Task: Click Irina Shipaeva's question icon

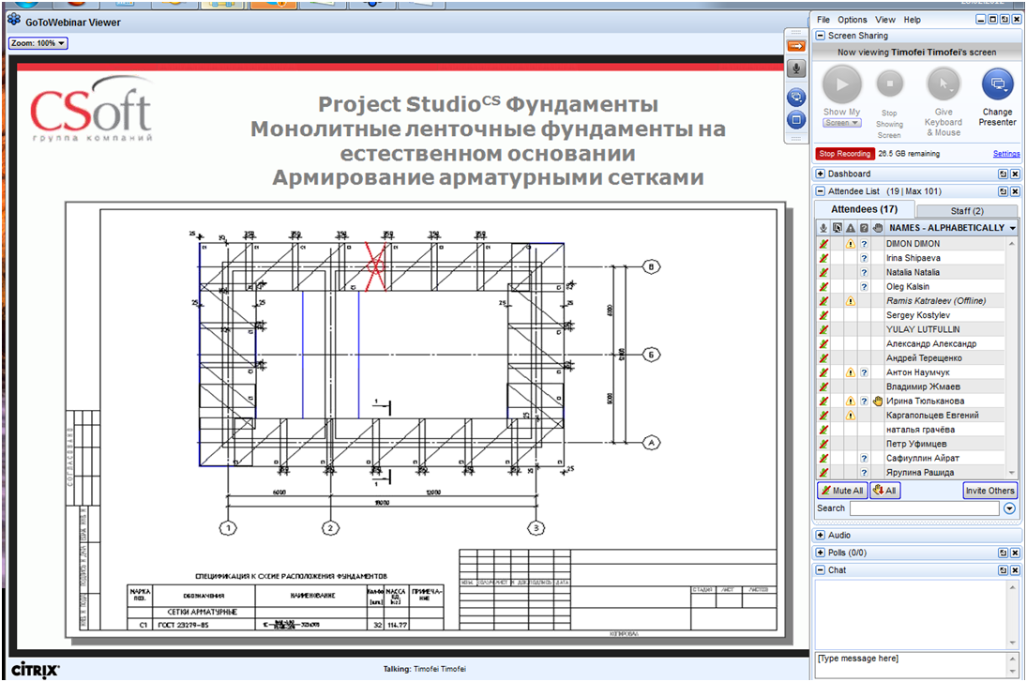Action: coord(864,258)
